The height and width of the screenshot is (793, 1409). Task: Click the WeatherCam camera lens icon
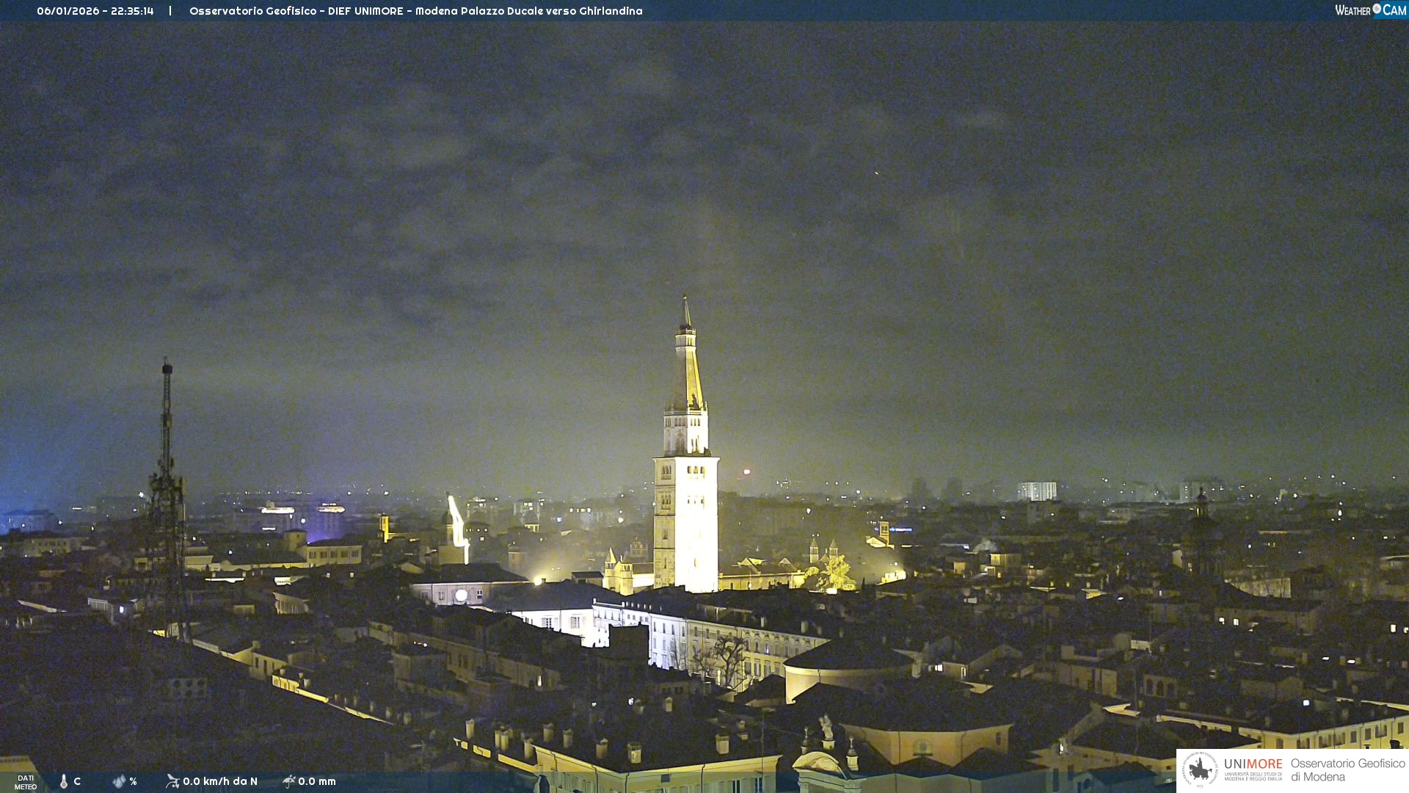[x=1377, y=9]
